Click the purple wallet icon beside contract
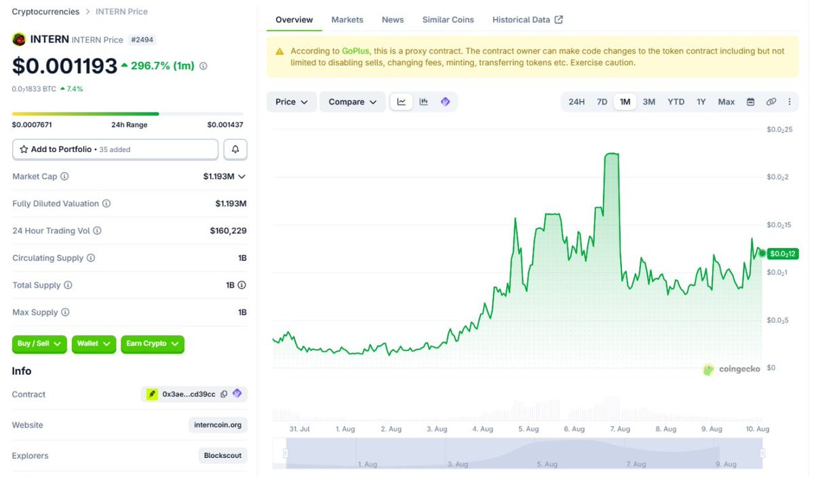The width and height of the screenshot is (814, 477). pos(237,394)
